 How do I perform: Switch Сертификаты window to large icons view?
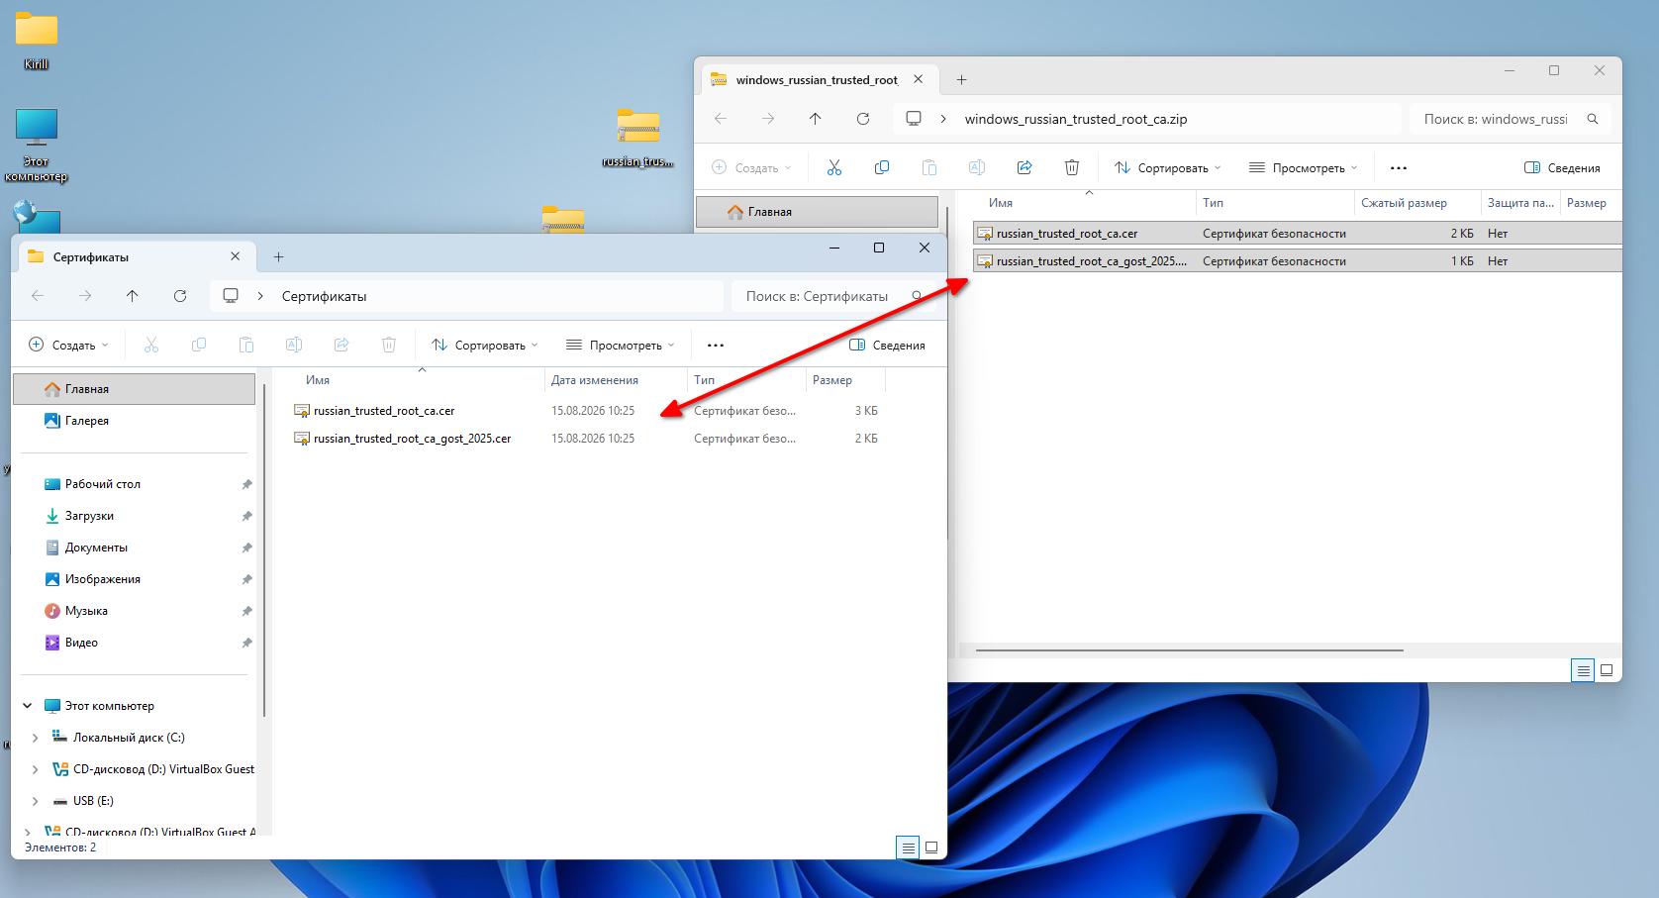pyautogui.click(x=931, y=848)
